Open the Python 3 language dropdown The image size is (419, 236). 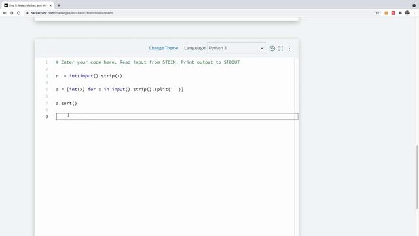[x=236, y=48]
